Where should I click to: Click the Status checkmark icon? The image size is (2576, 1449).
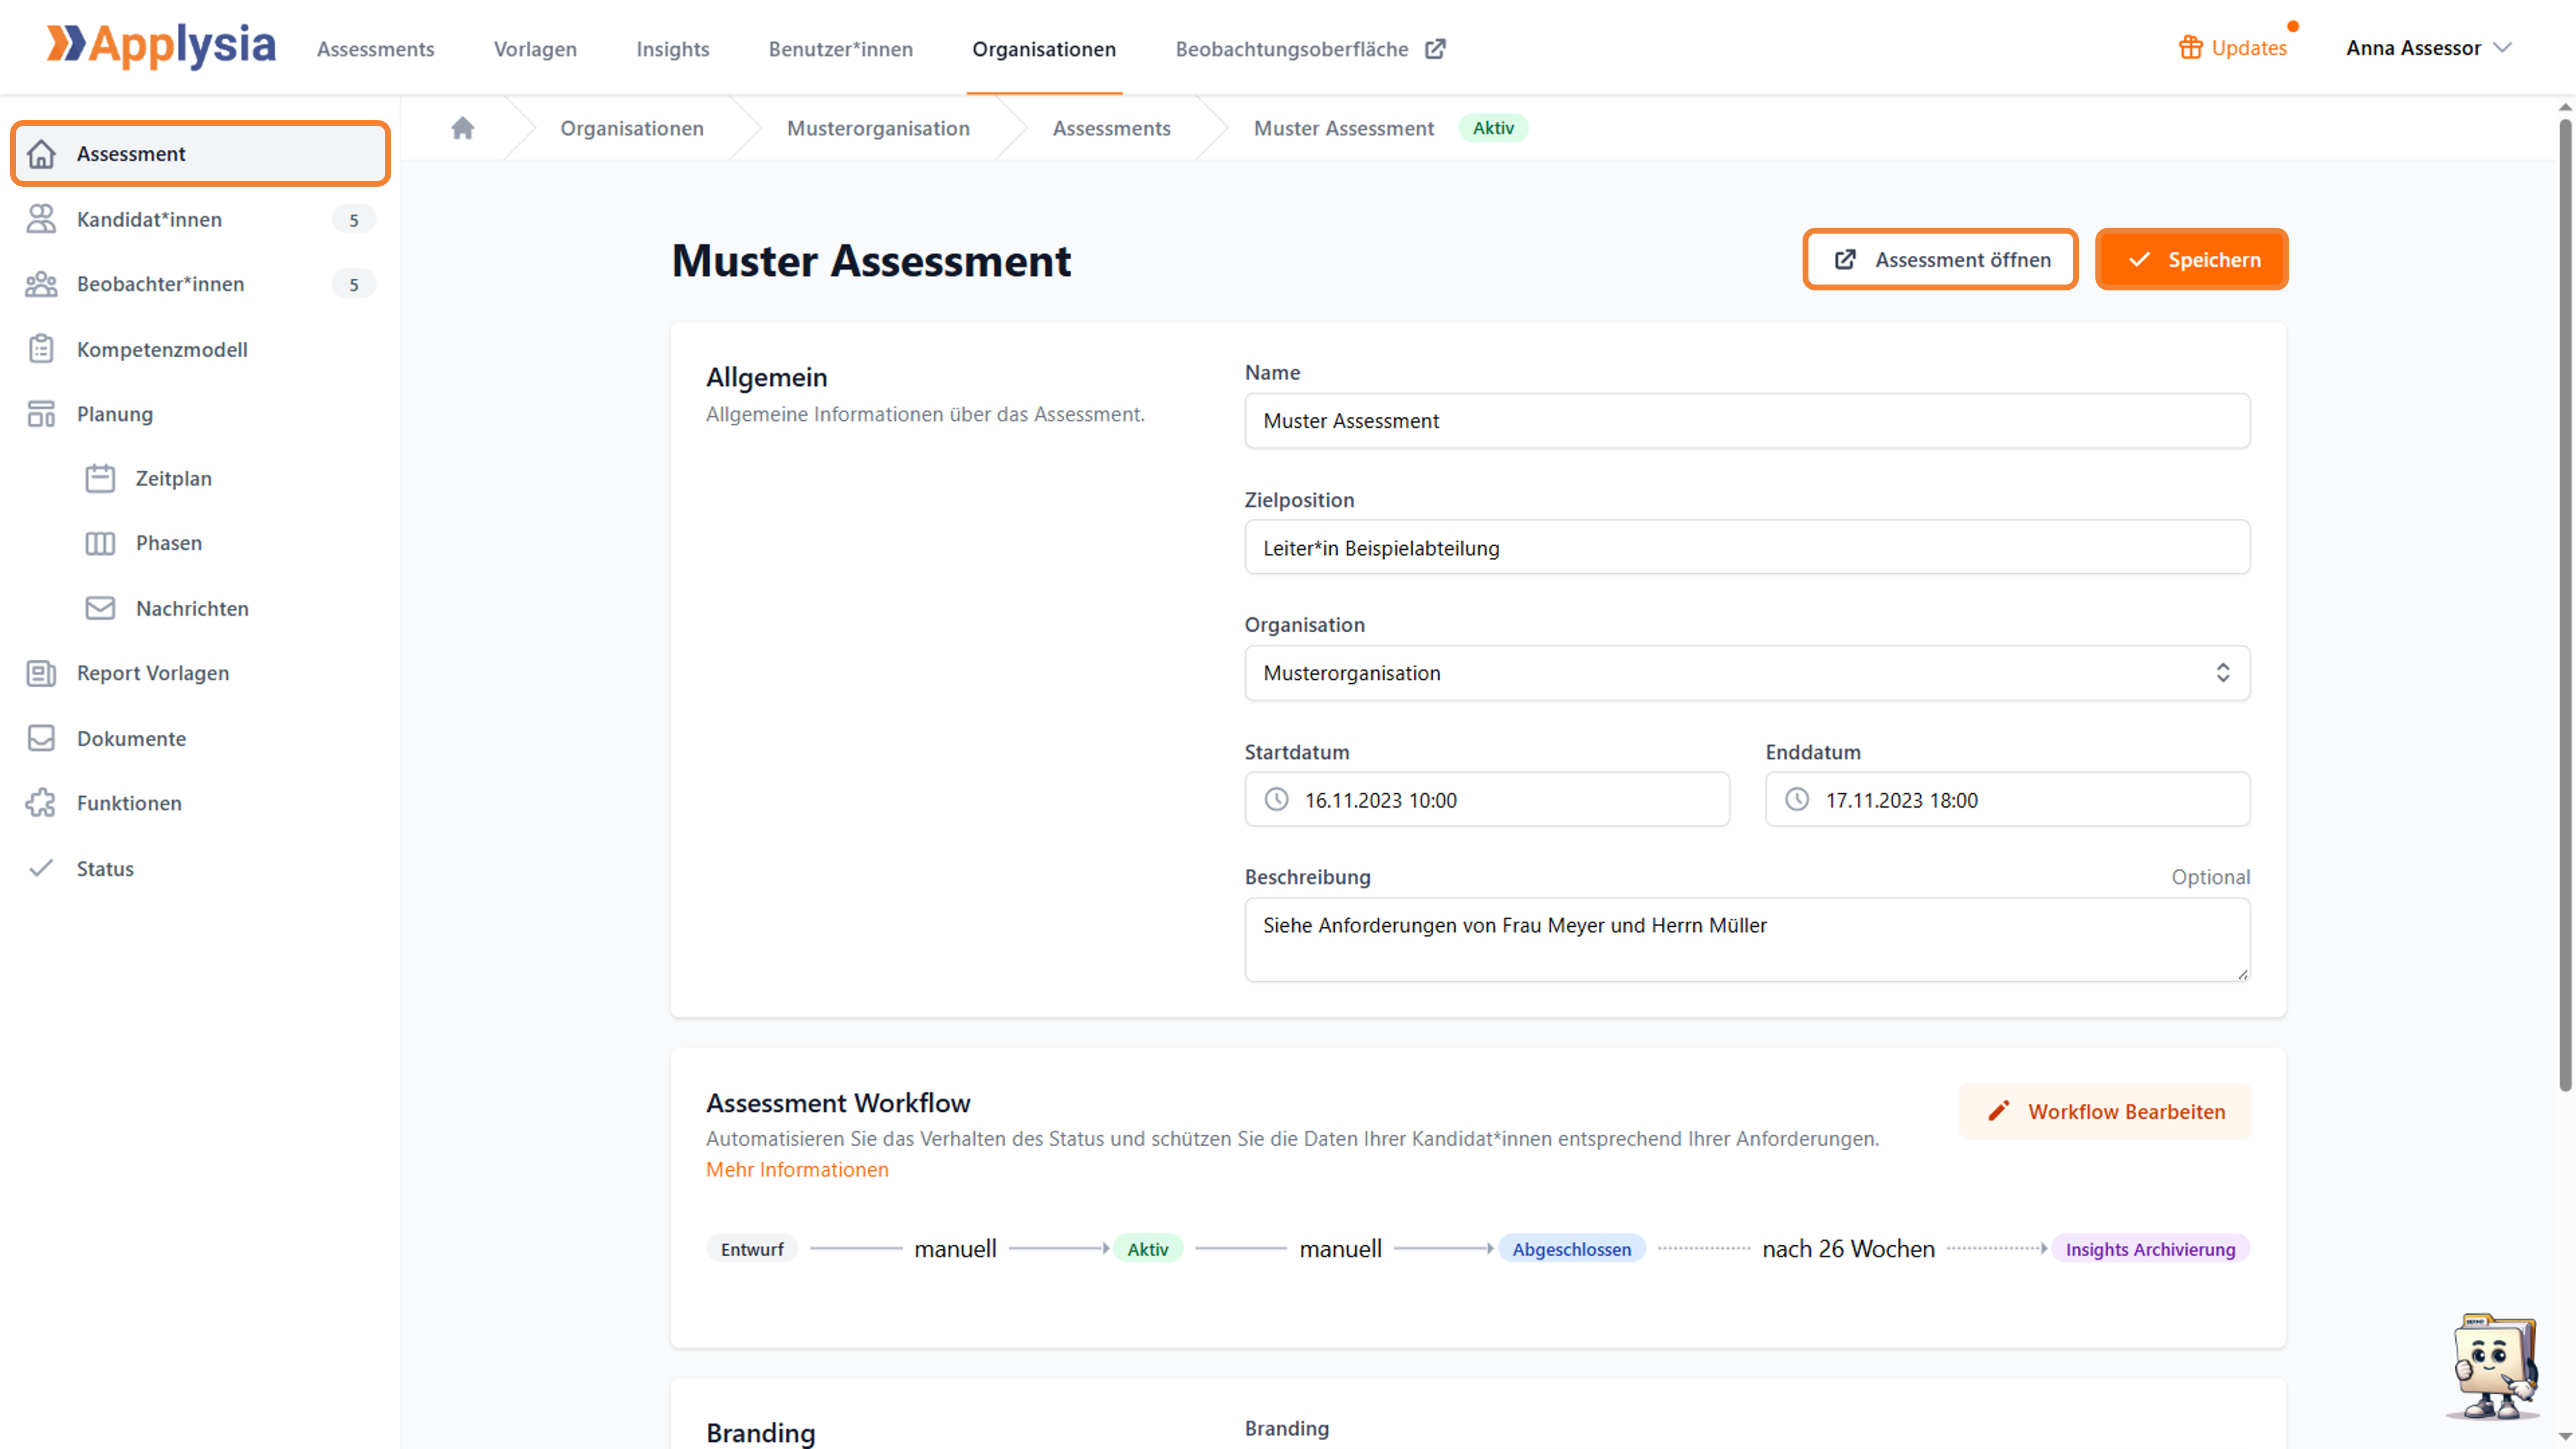pyautogui.click(x=41, y=868)
